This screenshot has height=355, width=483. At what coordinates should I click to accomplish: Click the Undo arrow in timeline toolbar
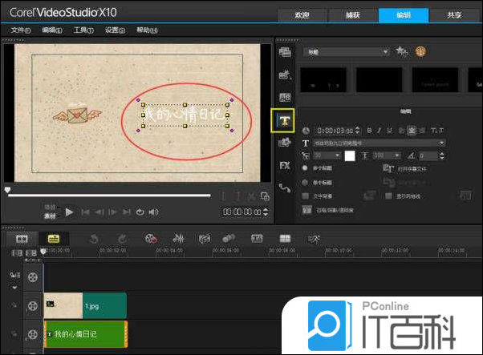click(94, 238)
